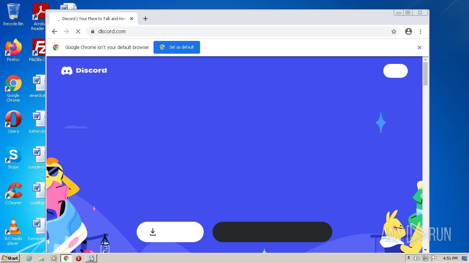
Task: Select the complexco Word document icon
Action: pos(37,158)
